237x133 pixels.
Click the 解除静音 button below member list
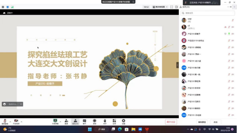coord(202,122)
